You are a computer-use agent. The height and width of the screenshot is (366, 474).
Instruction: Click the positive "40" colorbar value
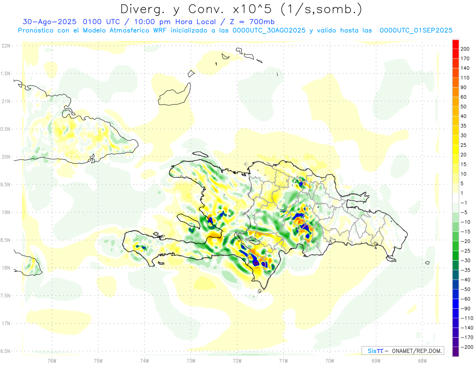(x=464, y=116)
